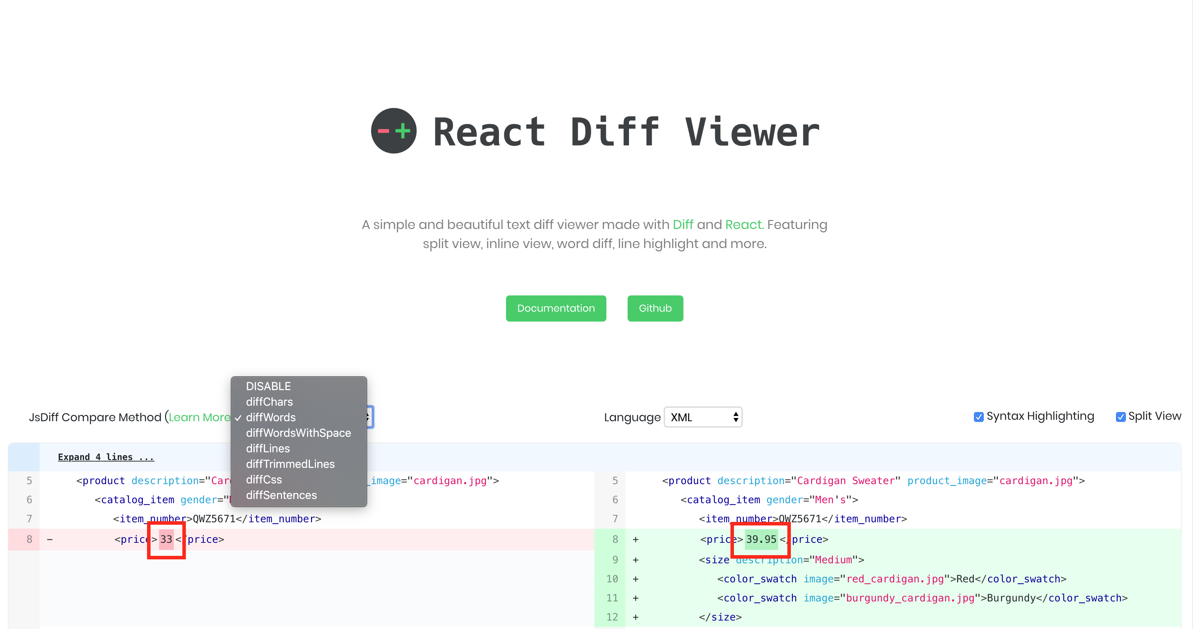
Task: Choose diffTrimmedLines in the open list
Action: pyautogui.click(x=290, y=464)
